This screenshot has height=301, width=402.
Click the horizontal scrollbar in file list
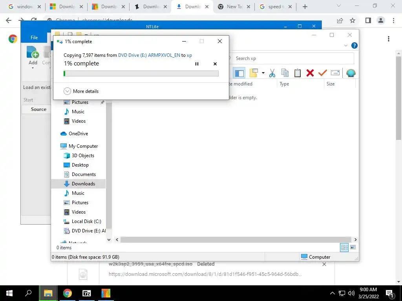click(236, 239)
